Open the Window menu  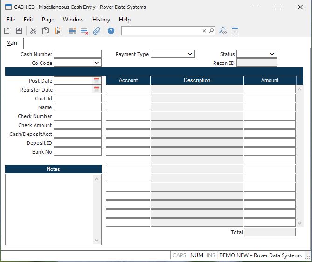[73, 20]
